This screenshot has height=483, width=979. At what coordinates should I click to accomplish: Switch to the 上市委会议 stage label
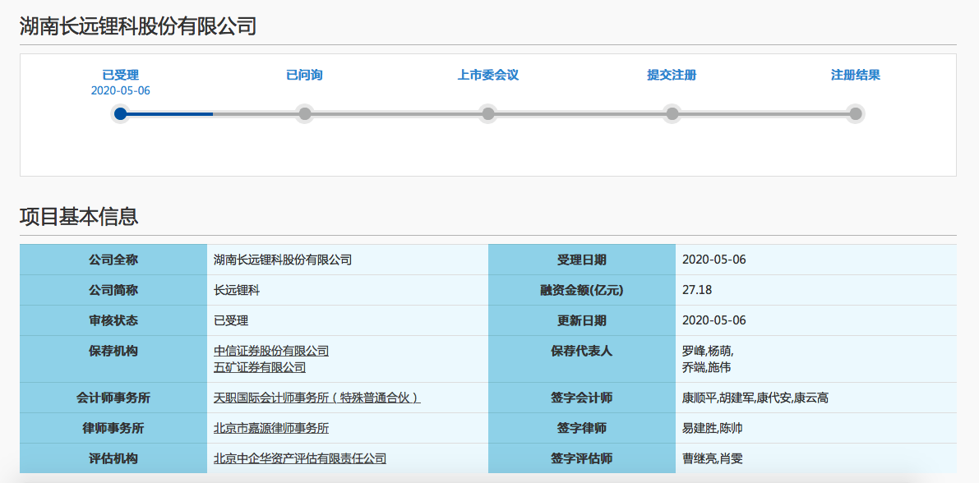pyautogui.click(x=488, y=75)
